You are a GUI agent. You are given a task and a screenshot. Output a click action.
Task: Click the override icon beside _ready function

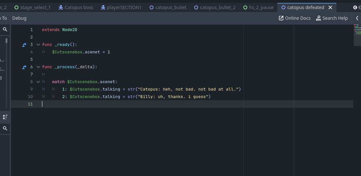pos(24,45)
